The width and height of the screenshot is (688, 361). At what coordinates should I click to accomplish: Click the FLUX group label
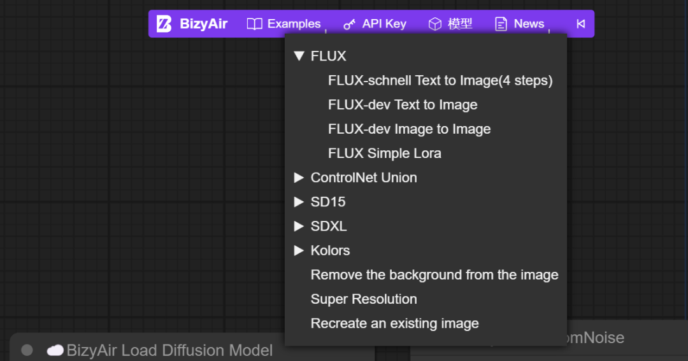pyautogui.click(x=328, y=56)
